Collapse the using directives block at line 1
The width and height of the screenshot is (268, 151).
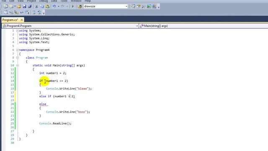coord(18,31)
